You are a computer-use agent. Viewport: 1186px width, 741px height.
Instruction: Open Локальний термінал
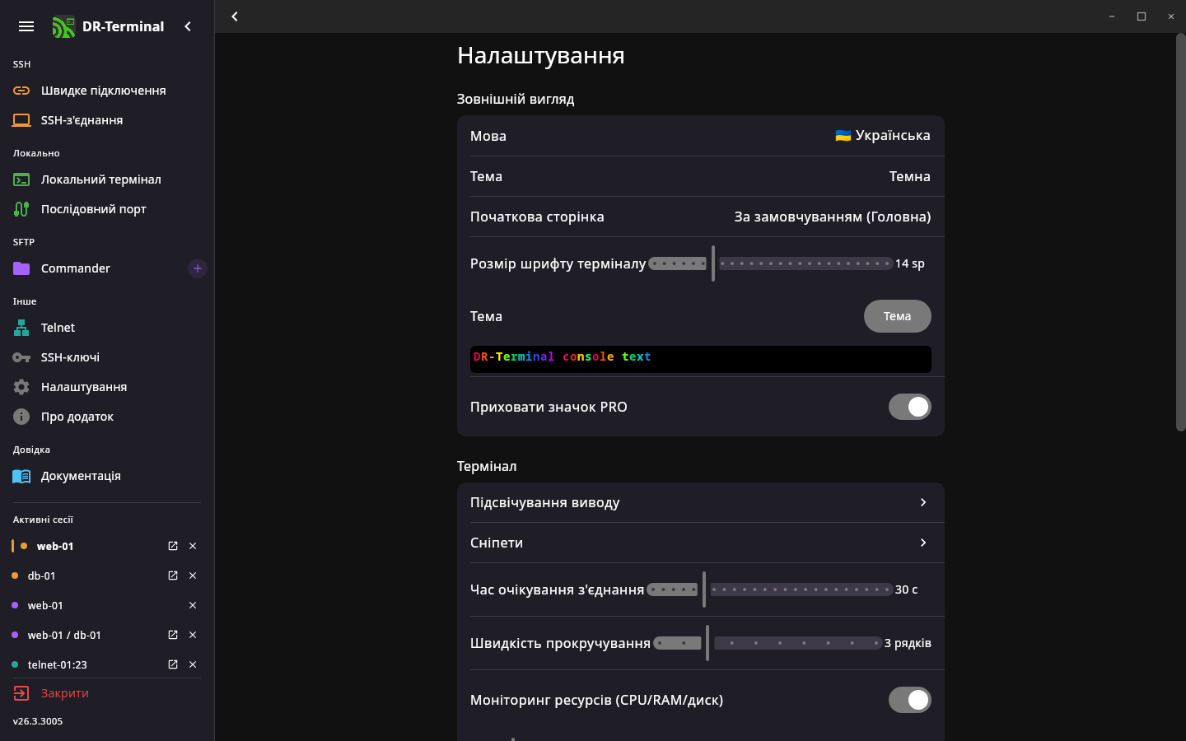[107, 179]
